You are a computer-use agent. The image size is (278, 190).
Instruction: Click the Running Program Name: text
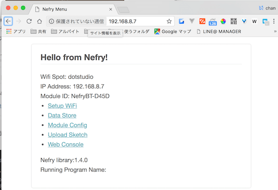tap(73, 170)
